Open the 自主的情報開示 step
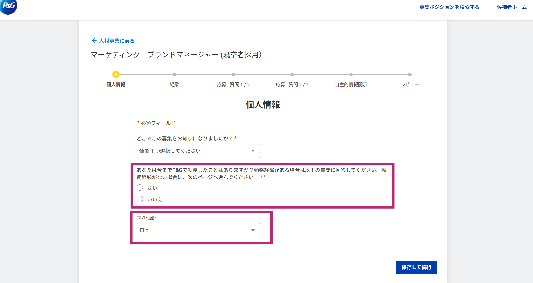 [351, 74]
